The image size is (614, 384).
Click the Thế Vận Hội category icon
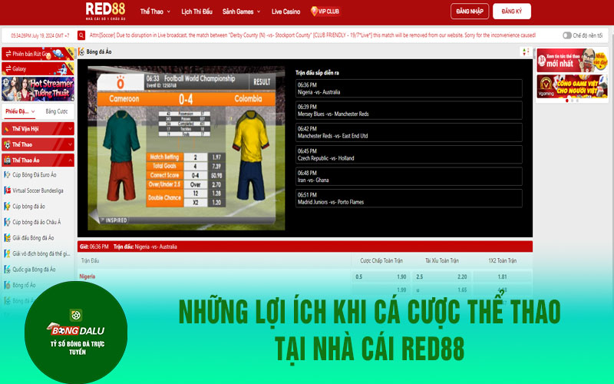coord(7,129)
